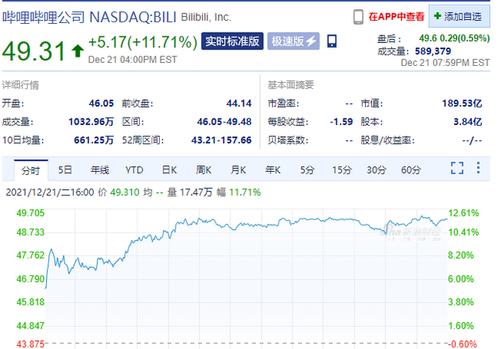Switch to 极速版 mode

pyautogui.click(x=293, y=41)
